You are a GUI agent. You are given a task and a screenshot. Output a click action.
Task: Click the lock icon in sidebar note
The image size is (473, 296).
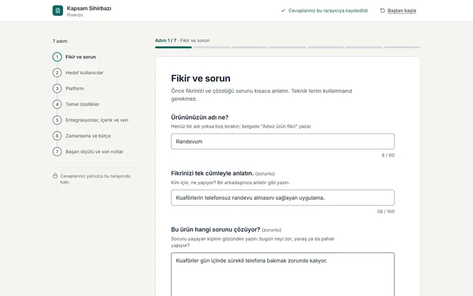(x=55, y=176)
